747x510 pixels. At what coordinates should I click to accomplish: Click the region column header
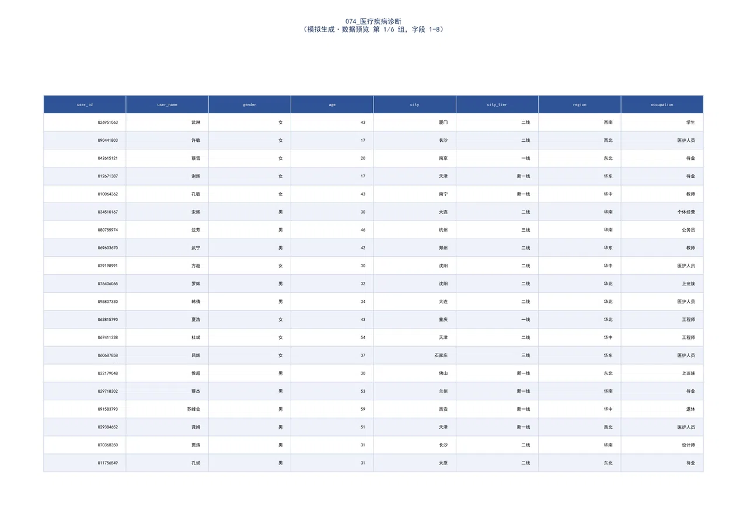(x=580, y=104)
